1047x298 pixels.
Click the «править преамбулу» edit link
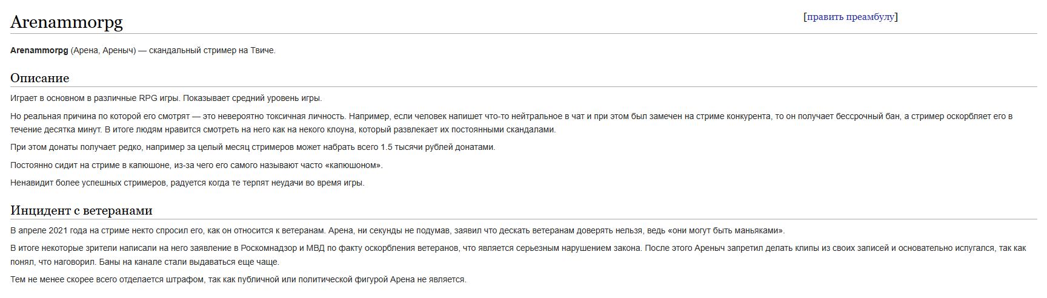pos(850,17)
